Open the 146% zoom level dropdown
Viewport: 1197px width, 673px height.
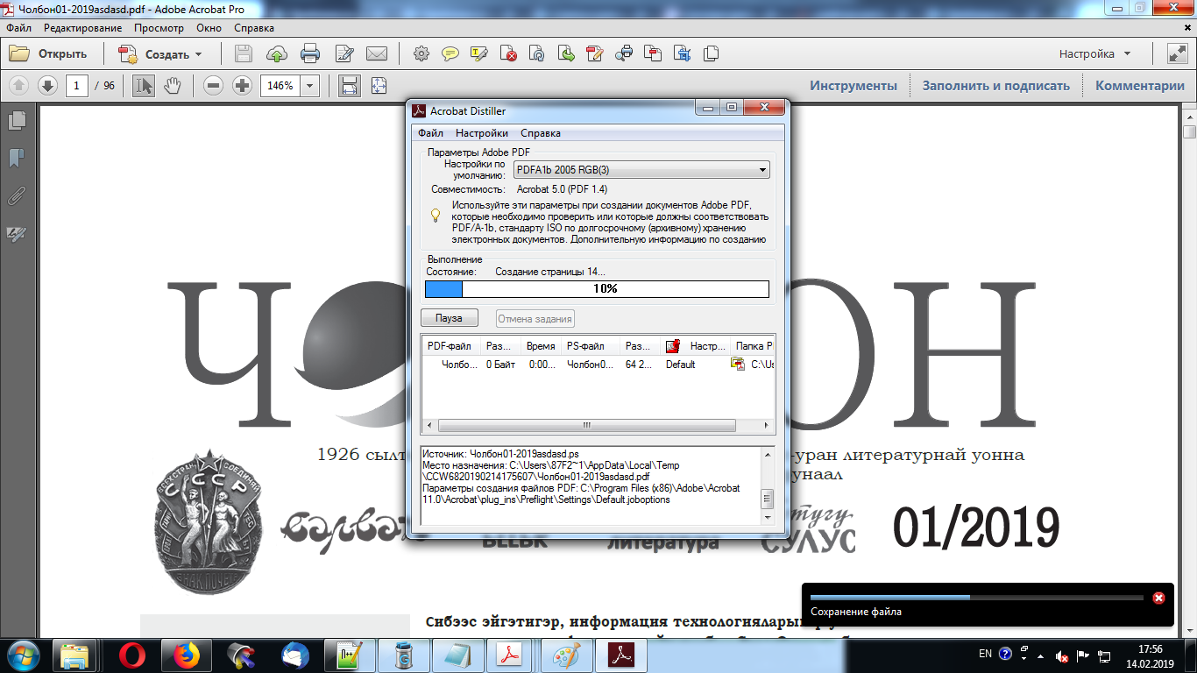click(310, 86)
